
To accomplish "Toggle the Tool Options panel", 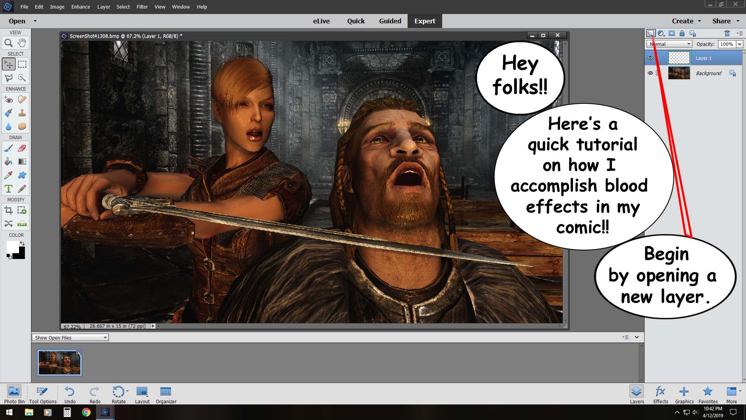I will (43, 394).
